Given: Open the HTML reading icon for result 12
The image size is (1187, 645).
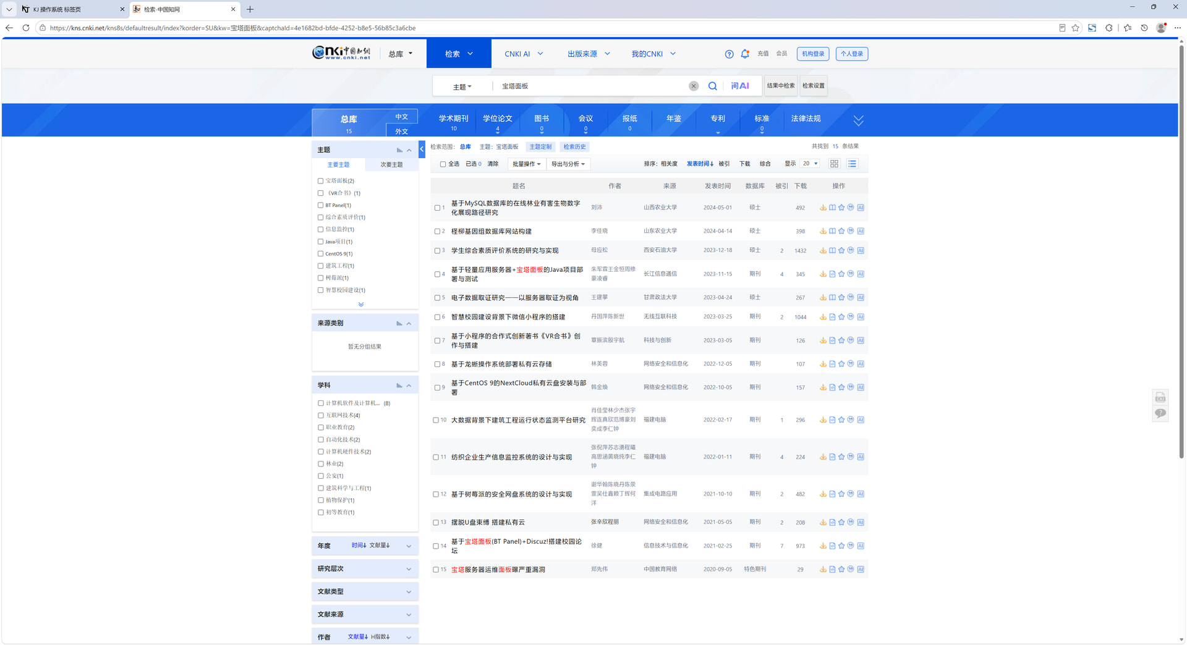Looking at the screenshot, I should 832,494.
